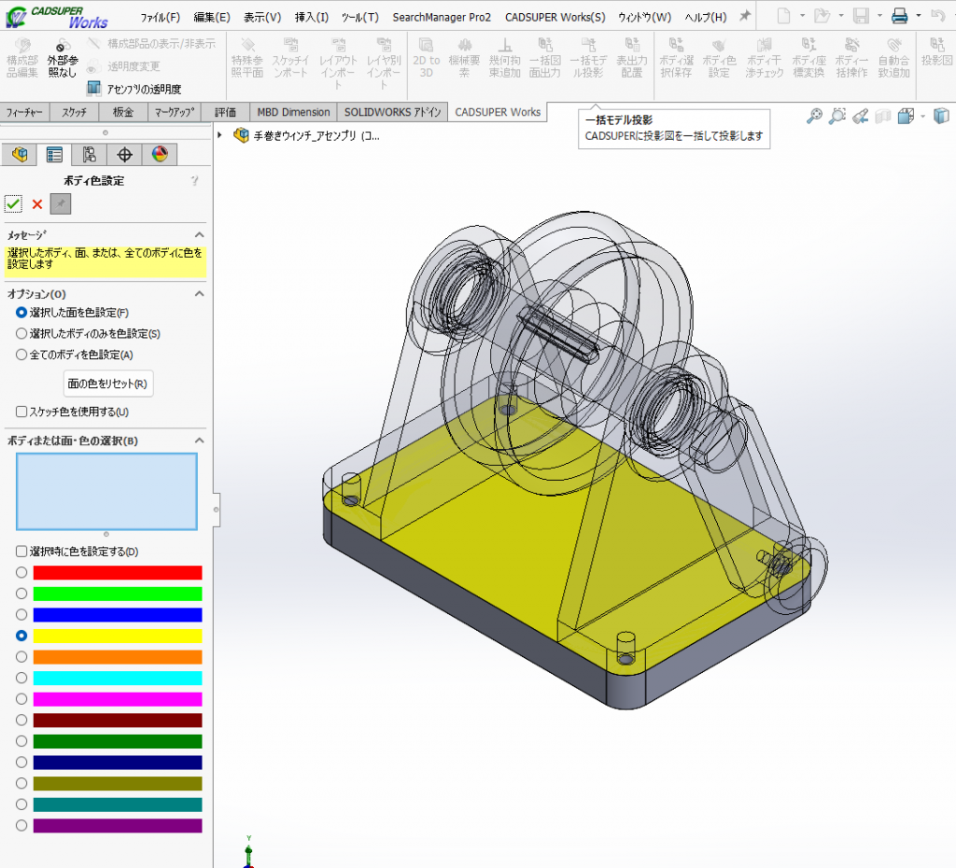956x868 pixels.
Task: Enable スケッチ色を使用する checkbox
Action: (x=21, y=412)
